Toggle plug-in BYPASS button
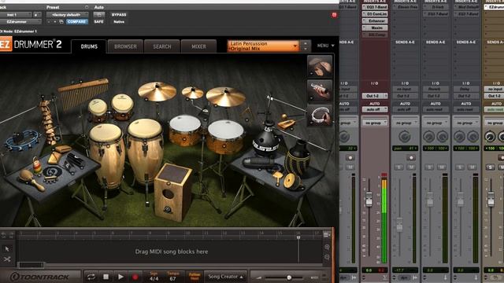 [x=119, y=15]
